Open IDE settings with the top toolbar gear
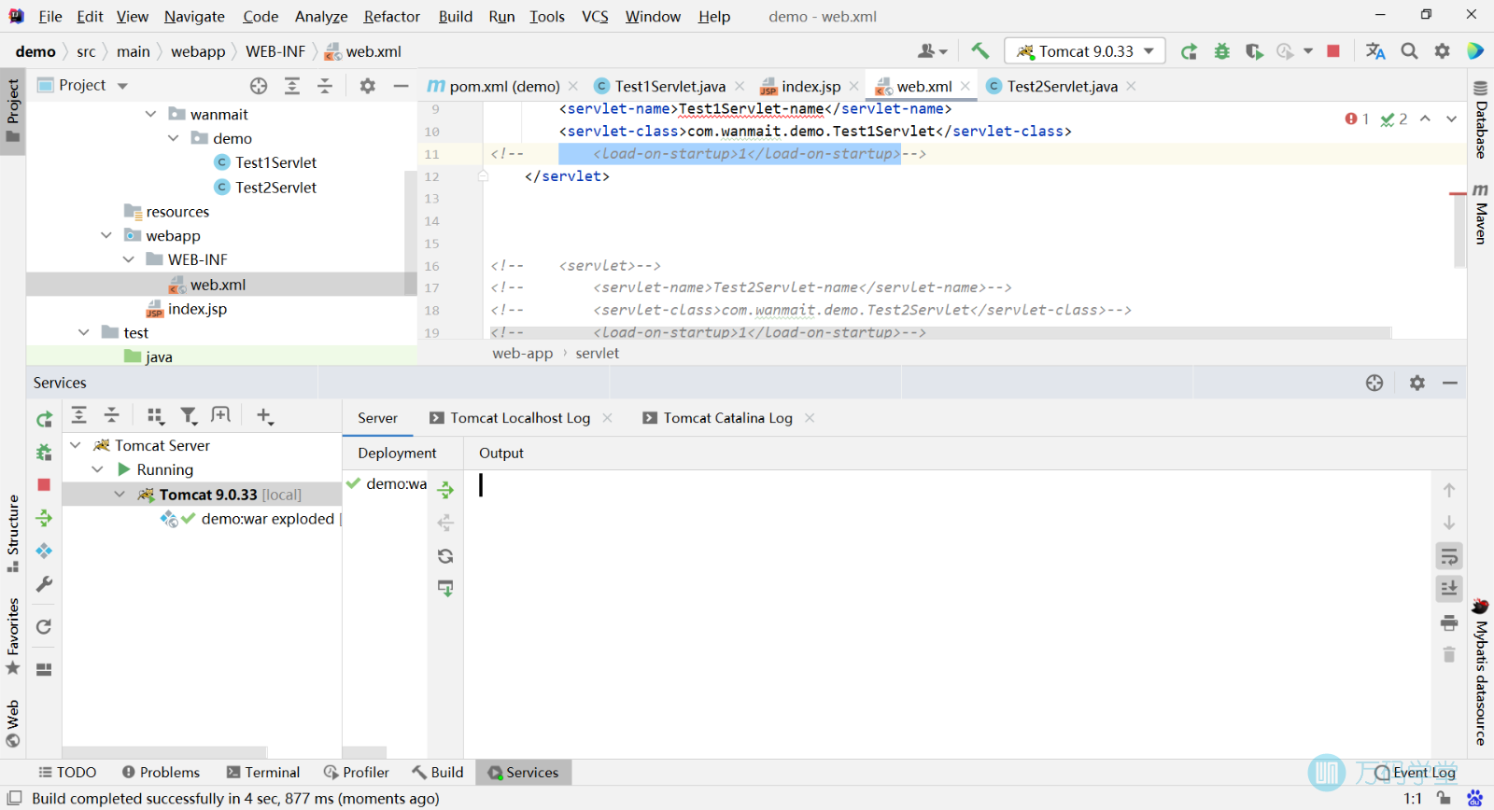 point(1443,51)
